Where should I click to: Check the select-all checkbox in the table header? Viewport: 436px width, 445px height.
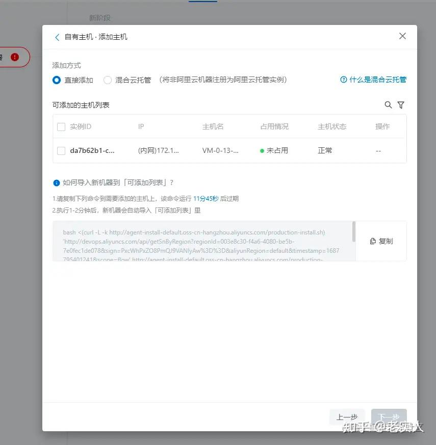point(61,126)
